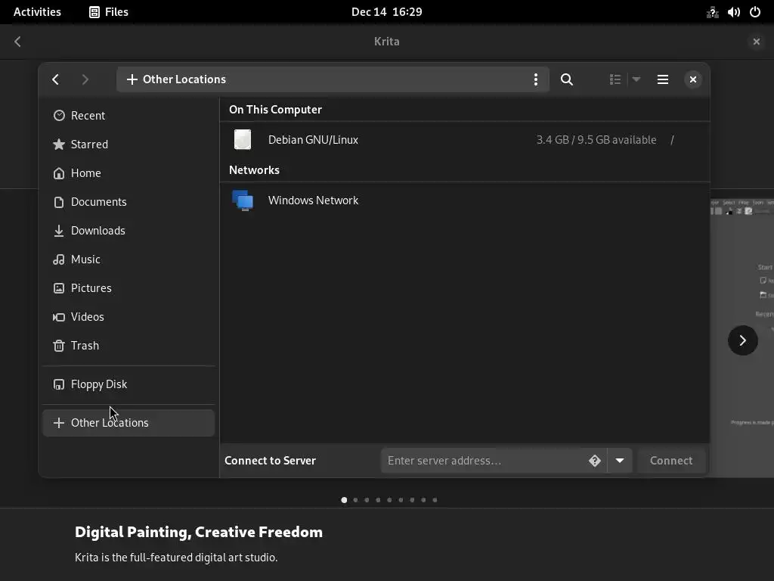Image resolution: width=774 pixels, height=581 pixels.
Task: Open the Files app menu in top bar
Action: pyautogui.click(x=109, y=12)
